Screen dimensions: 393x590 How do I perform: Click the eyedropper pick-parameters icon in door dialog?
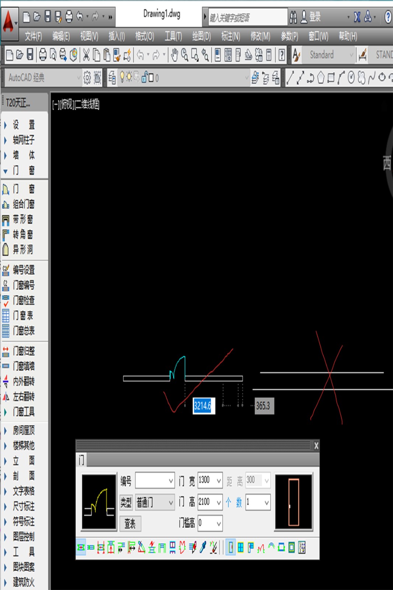[x=203, y=548]
